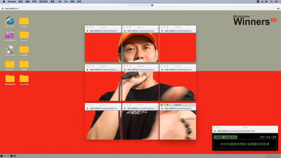281x158 pixels.
Task: Select the 2020/02/14 folder
Action: pos(10,64)
